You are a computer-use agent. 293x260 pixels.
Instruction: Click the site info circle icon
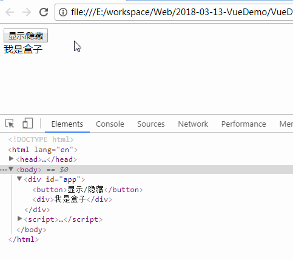(x=63, y=12)
